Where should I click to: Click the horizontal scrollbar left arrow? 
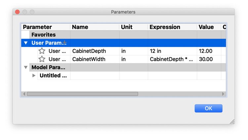[24, 94]
